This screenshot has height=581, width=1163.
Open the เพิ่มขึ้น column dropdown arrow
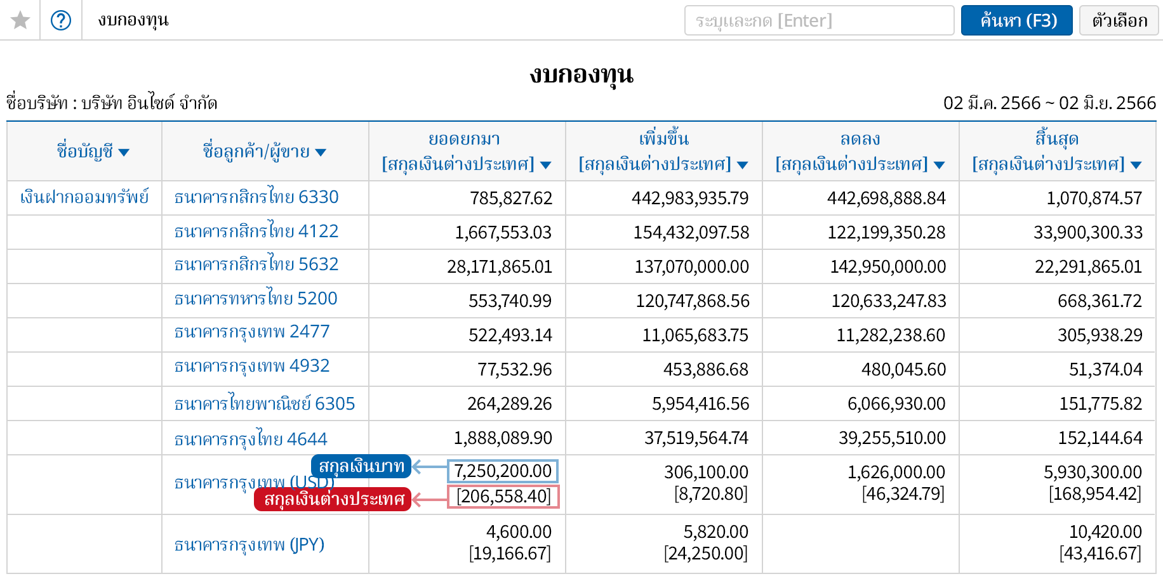(742, 166)
